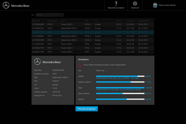This screenshot has height=124, width=186.
Task: Click the Mercedes-Benz star logo in the header
Action: click(6, 5)
